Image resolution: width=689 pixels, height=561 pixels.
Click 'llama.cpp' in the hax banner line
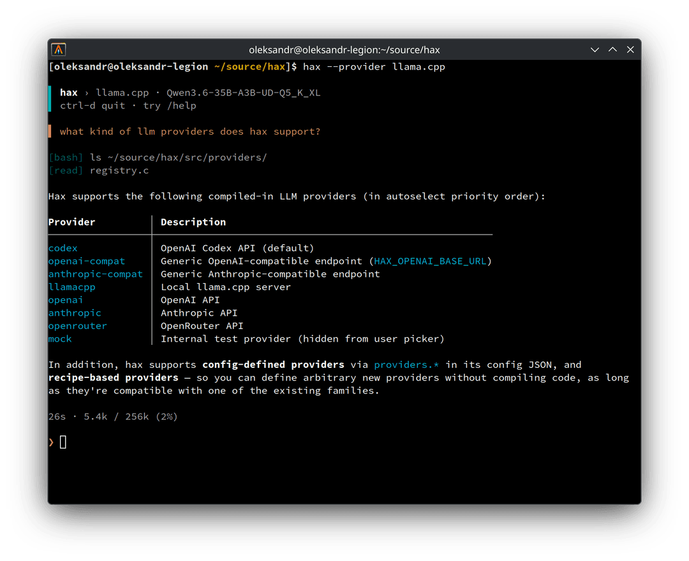point(122,92)
